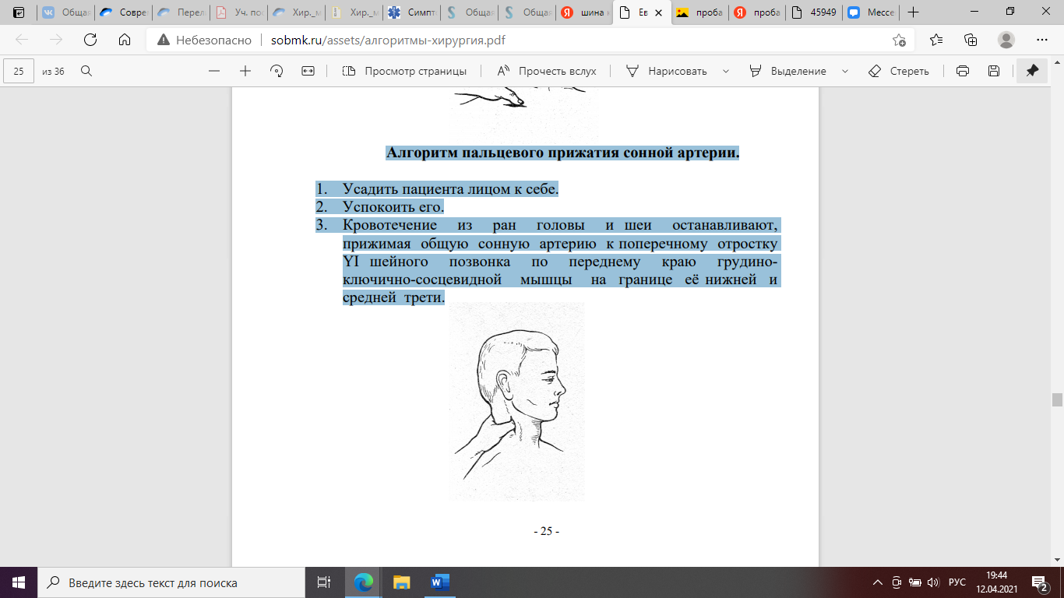The width and height of the screenshot is (1064, 598).
Task: Expand the Выделение dropdown arrow
Action: [845, 71]
